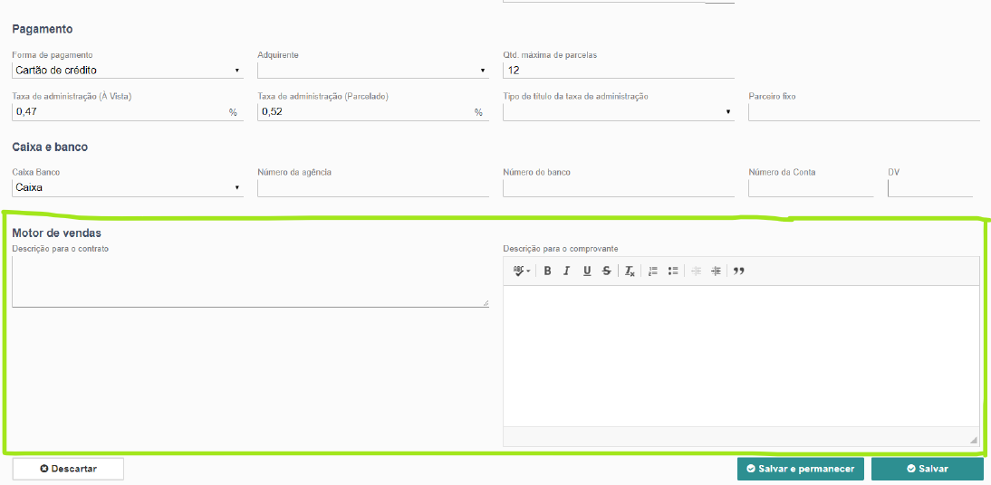Open the Forma de pagamento dropdown
The image size is (991, 485).
click(x=128, y=70)
